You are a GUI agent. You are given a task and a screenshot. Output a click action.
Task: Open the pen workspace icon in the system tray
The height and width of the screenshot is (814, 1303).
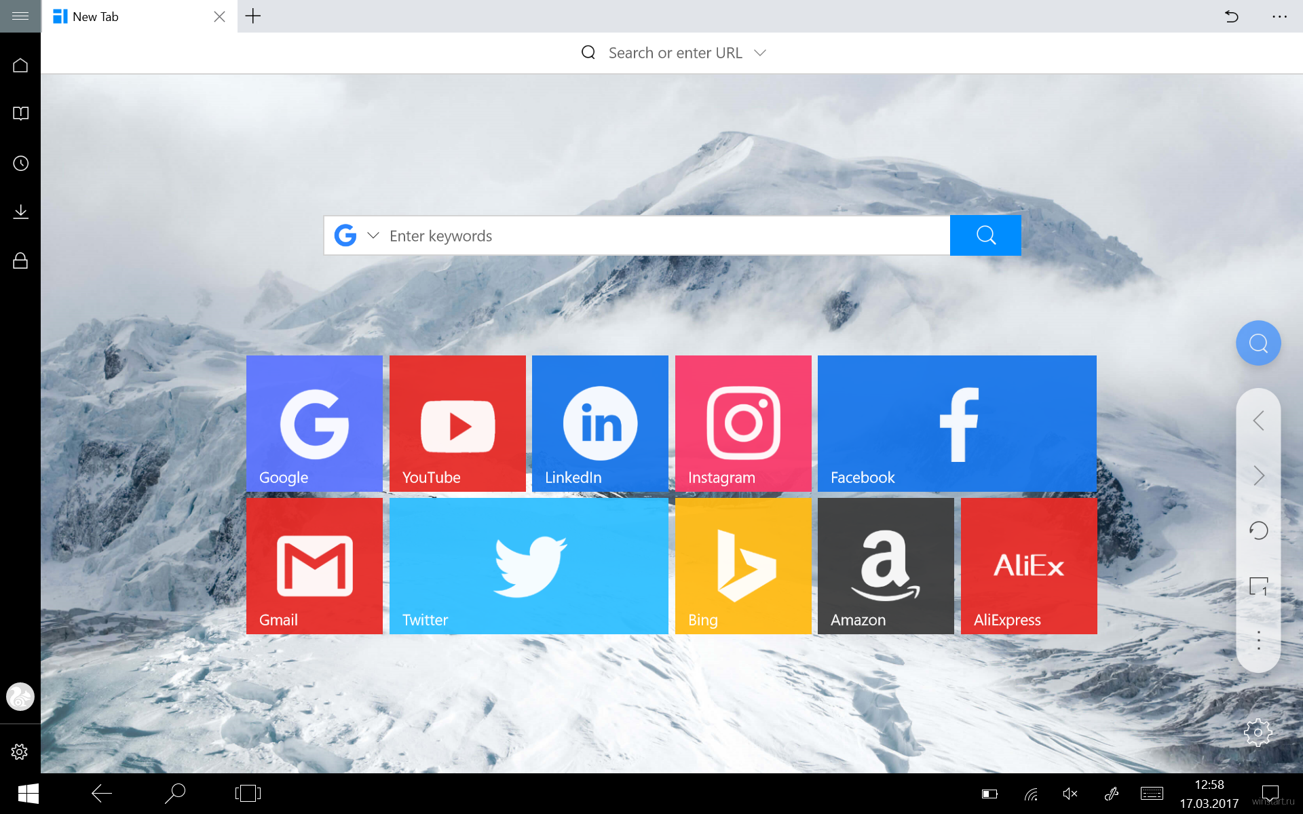point(1112,794)
